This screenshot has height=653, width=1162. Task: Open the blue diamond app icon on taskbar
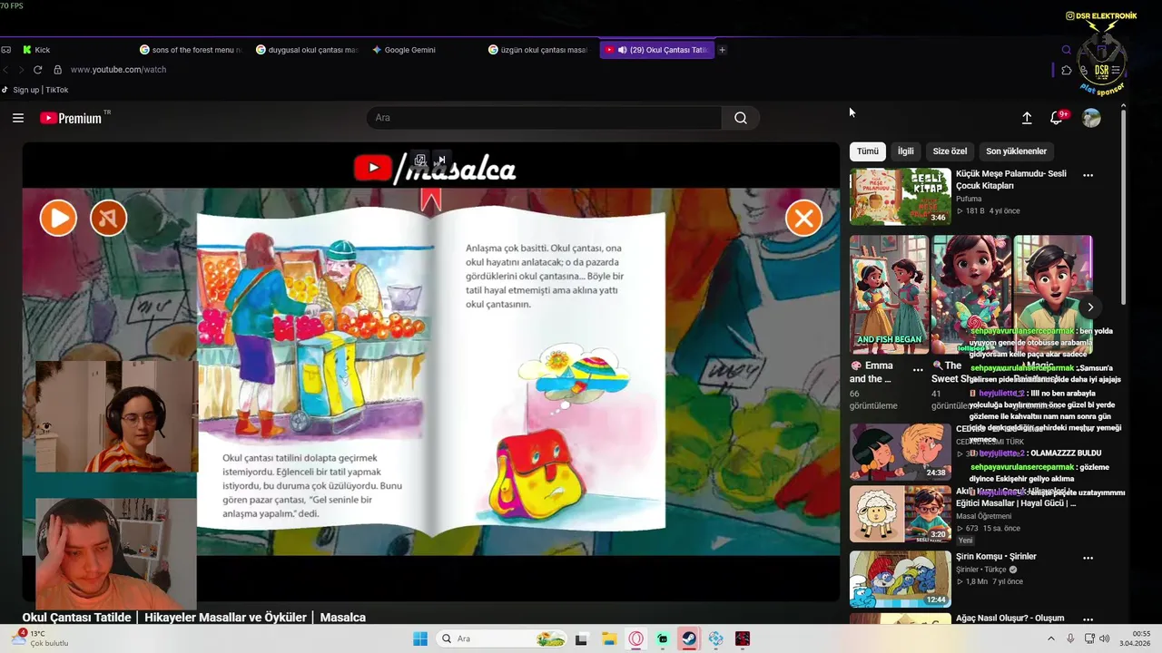click(716, 638)
